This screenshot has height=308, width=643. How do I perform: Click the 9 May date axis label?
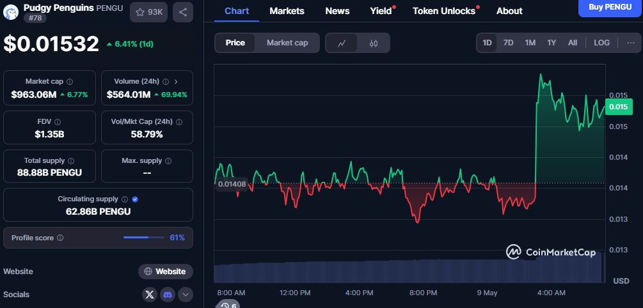pos(487,293)
